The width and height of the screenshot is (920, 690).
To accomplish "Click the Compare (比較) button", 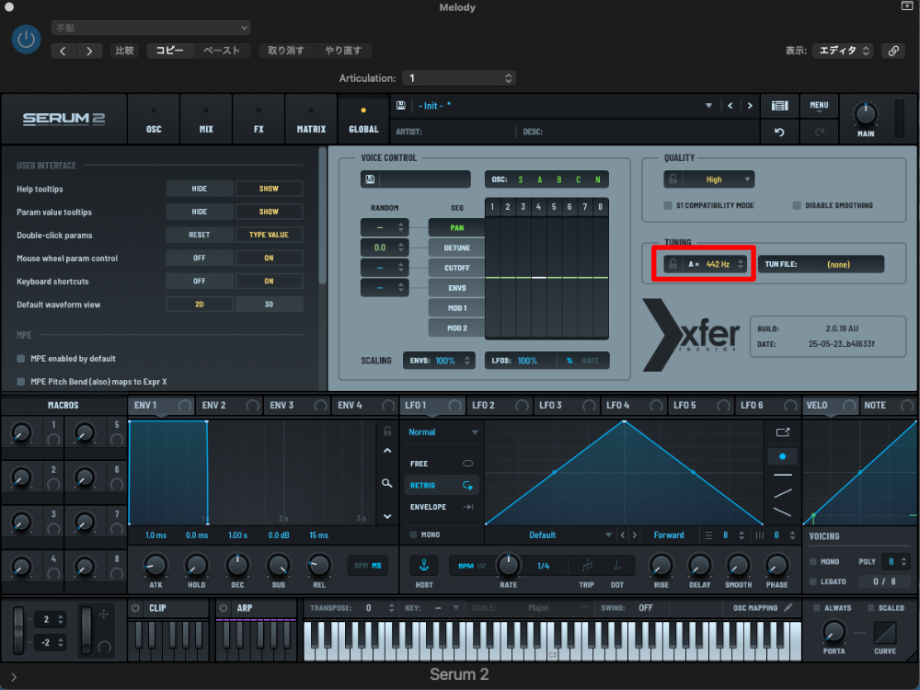I will pos(124,51).
